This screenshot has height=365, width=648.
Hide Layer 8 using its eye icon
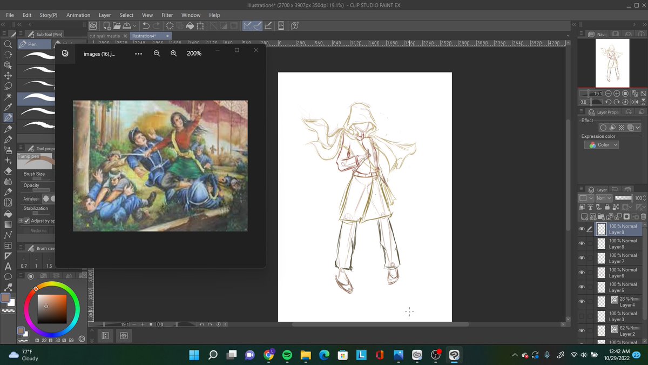[x=582, y=244]
